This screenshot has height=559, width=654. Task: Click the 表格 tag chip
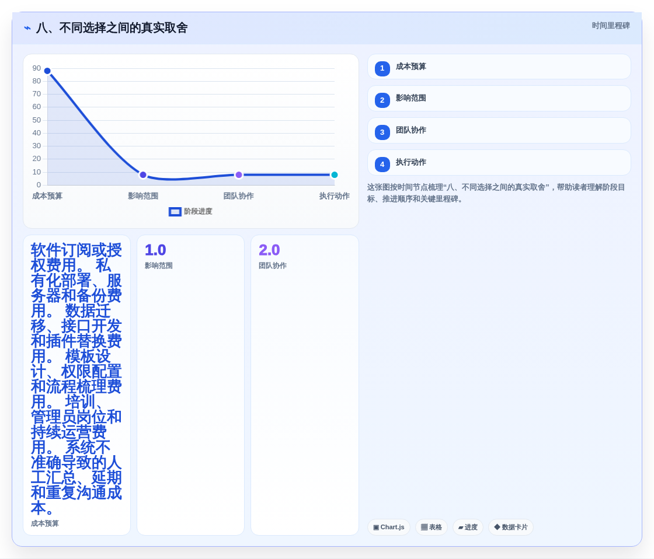coord(432,527)
